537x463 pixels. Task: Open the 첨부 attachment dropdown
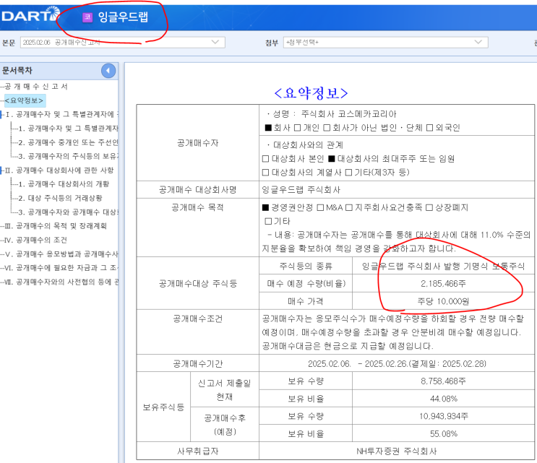point(386,43)
